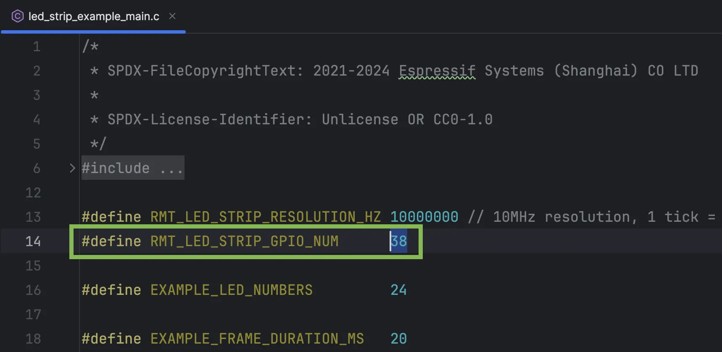
Task: Click the C file icon in the tab
Action: pos(17,16)
